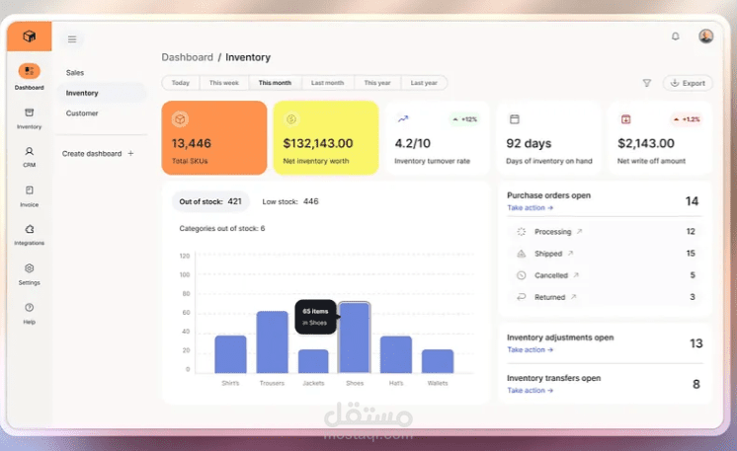The height and width of the screenshot is (451, 737).
Task: Click the Jackets bar in the chart
Action: pos(313,361)
